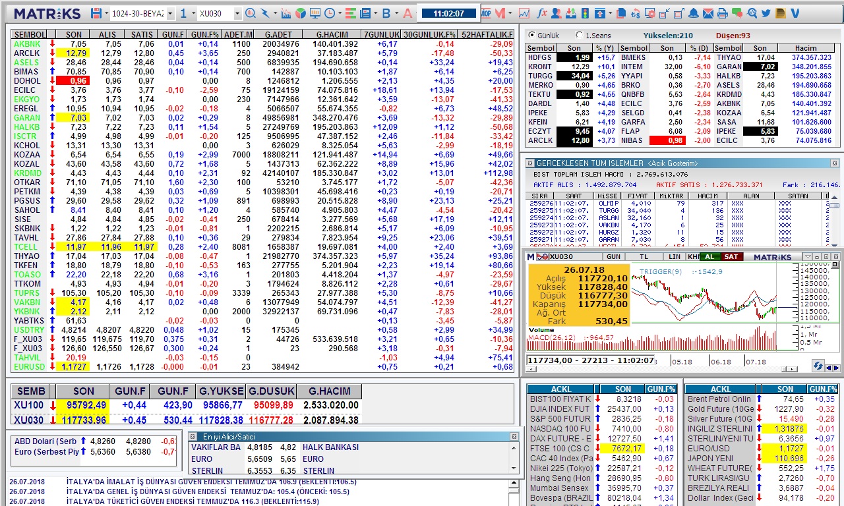Expand the lightning bolt icon dropdown arrow
Image resolution: width=844 pixels, height=506 pixels.
click(275, 13)
